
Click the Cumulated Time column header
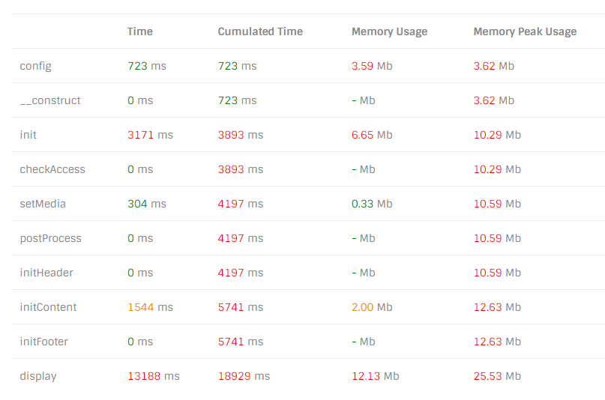coord(260,31)
